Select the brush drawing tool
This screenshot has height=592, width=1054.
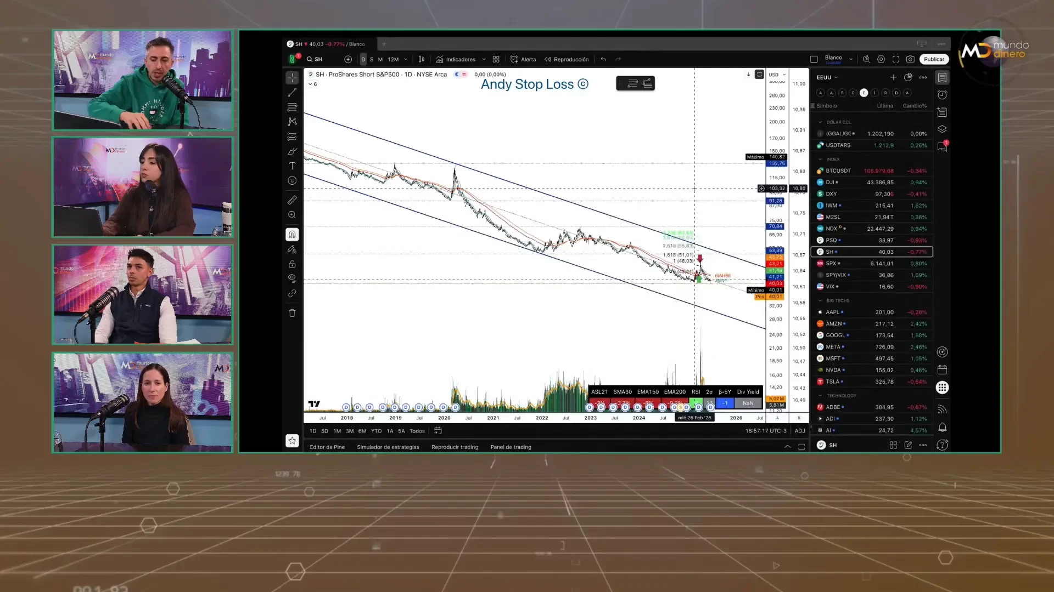coord(292,151)
